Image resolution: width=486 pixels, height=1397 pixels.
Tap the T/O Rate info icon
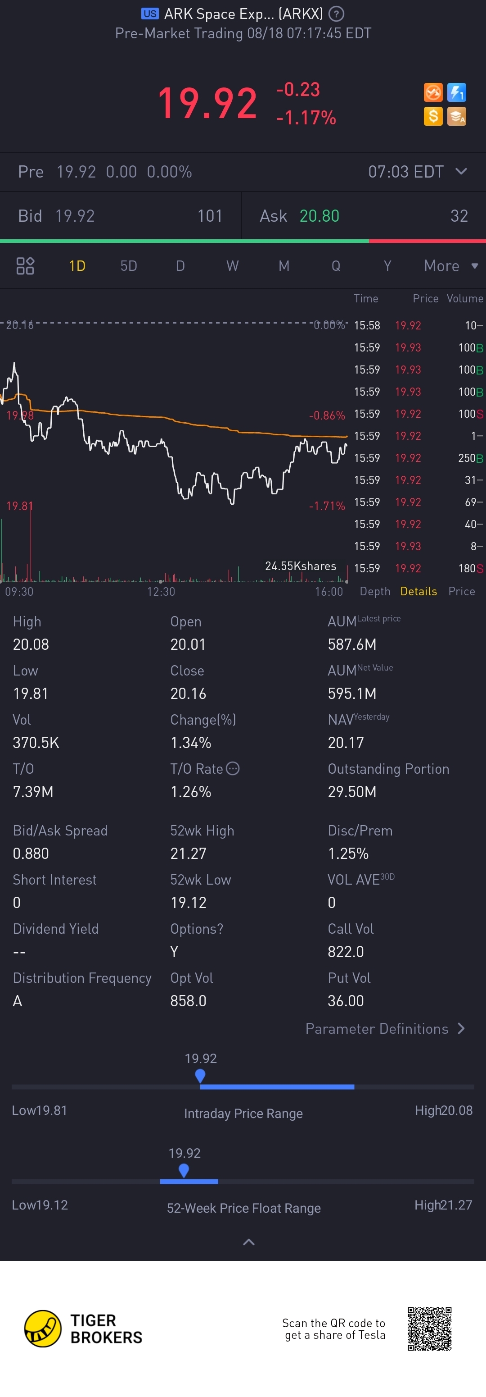click(x=233, y=768)
